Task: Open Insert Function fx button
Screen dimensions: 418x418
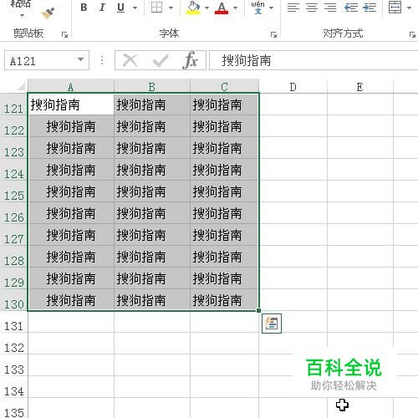Action: coord(191,60)
